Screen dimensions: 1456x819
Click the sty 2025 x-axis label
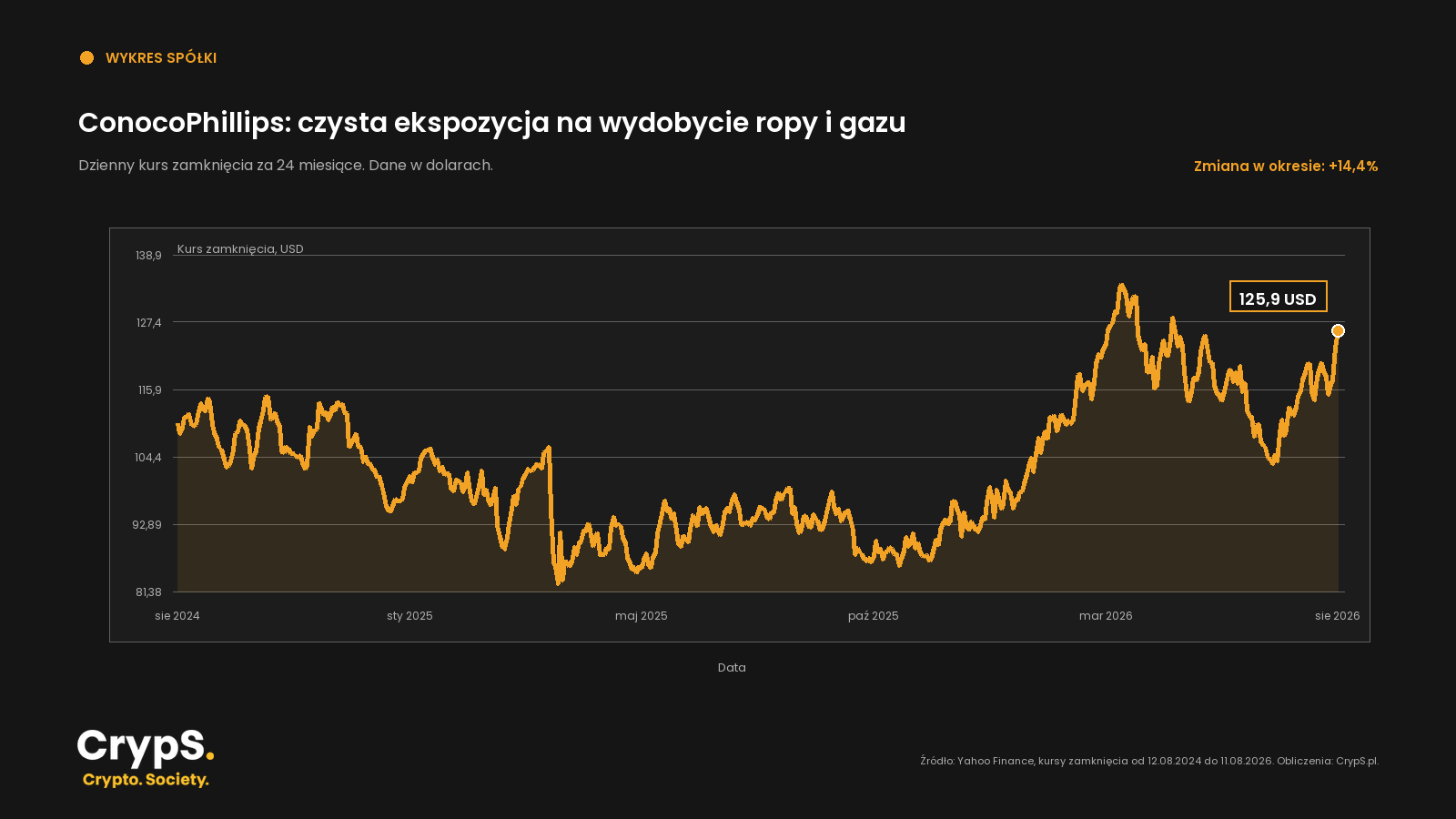pyautogui.click(x=409, y=616)
